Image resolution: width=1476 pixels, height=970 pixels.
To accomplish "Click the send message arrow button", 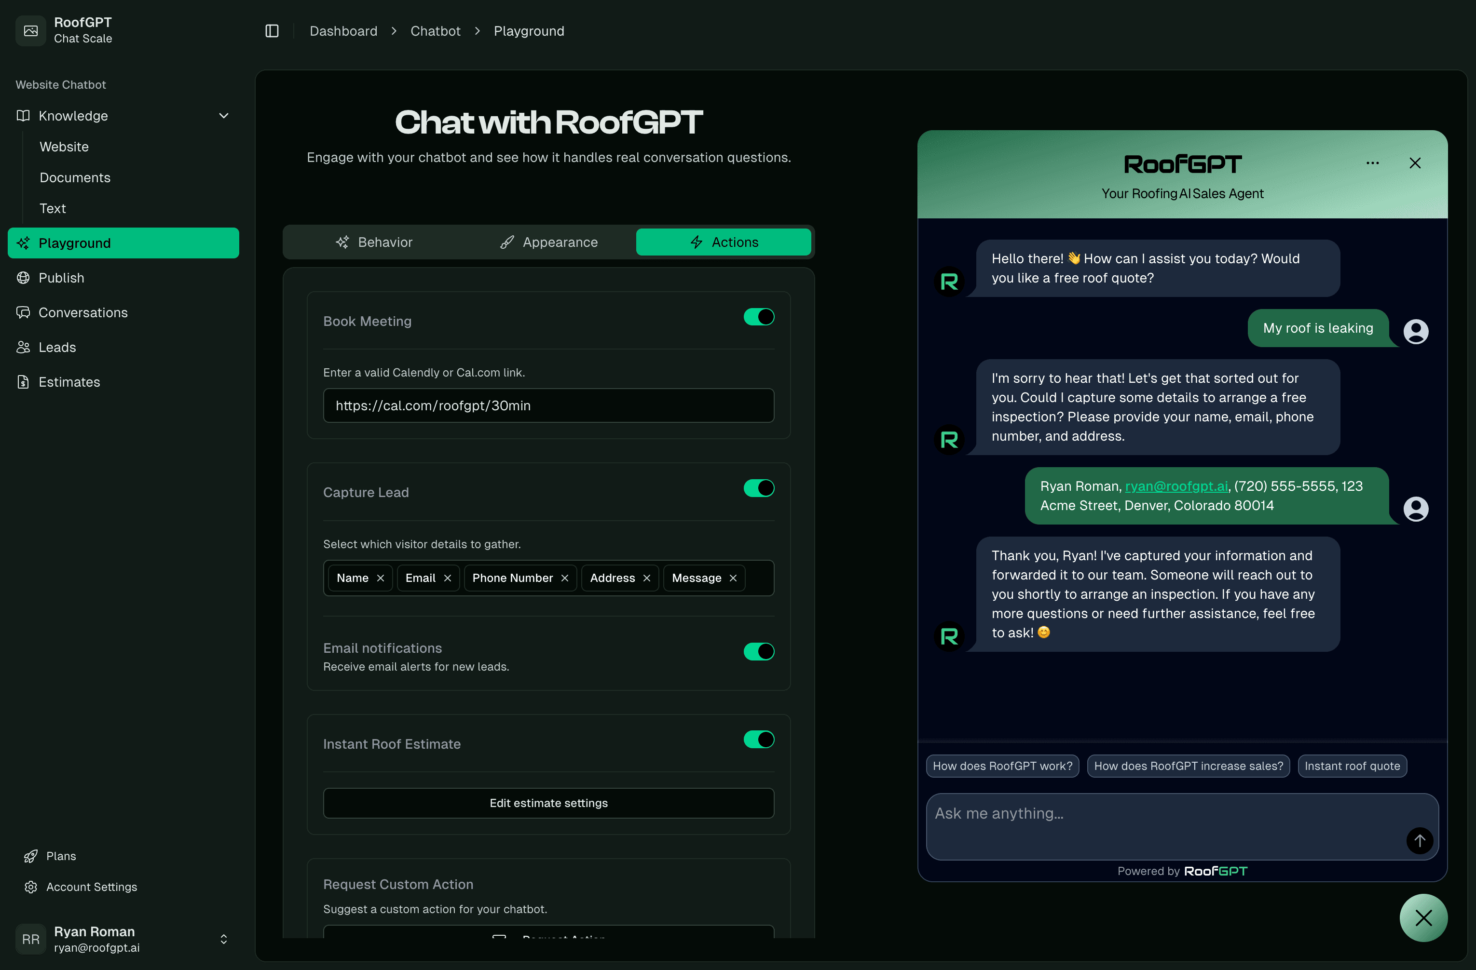I will [1419, 840].
